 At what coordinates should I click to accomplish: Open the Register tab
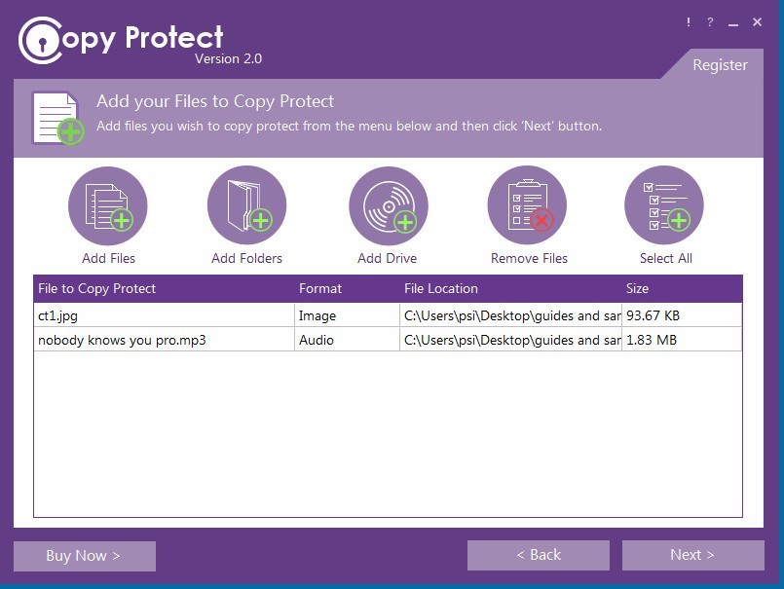click(720, 65)
